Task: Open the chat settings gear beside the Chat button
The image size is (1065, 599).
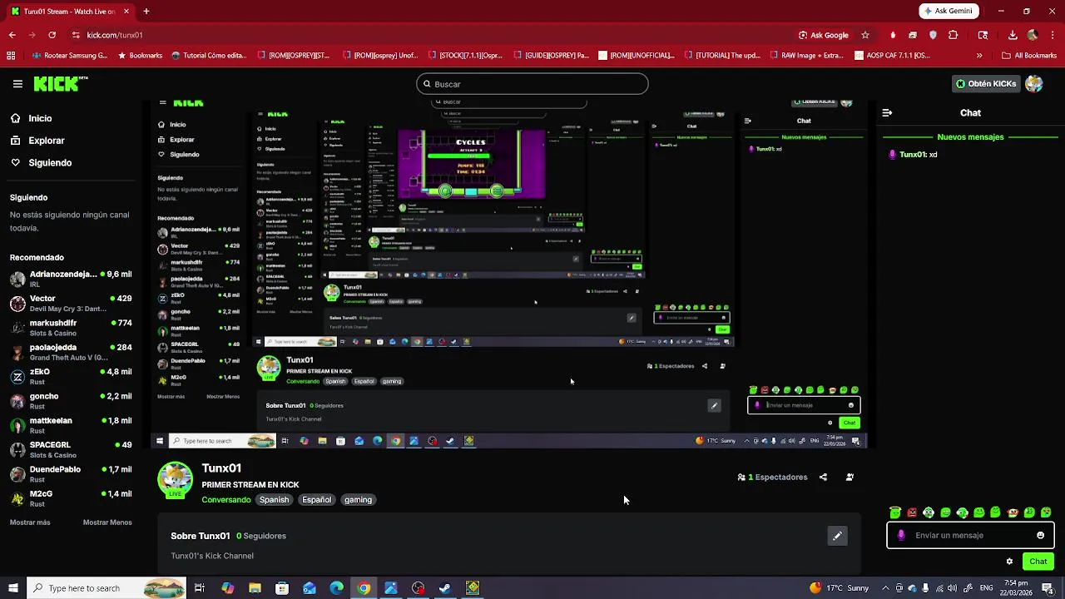Action: 1009,562
